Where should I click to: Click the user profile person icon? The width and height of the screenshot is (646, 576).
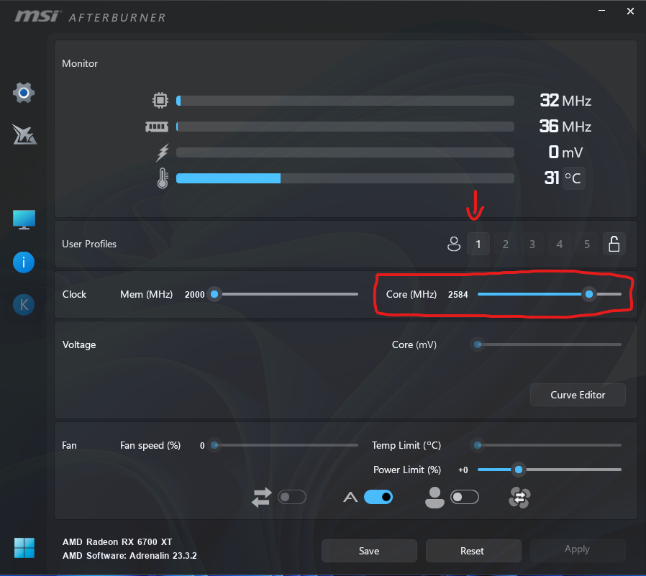454,244
